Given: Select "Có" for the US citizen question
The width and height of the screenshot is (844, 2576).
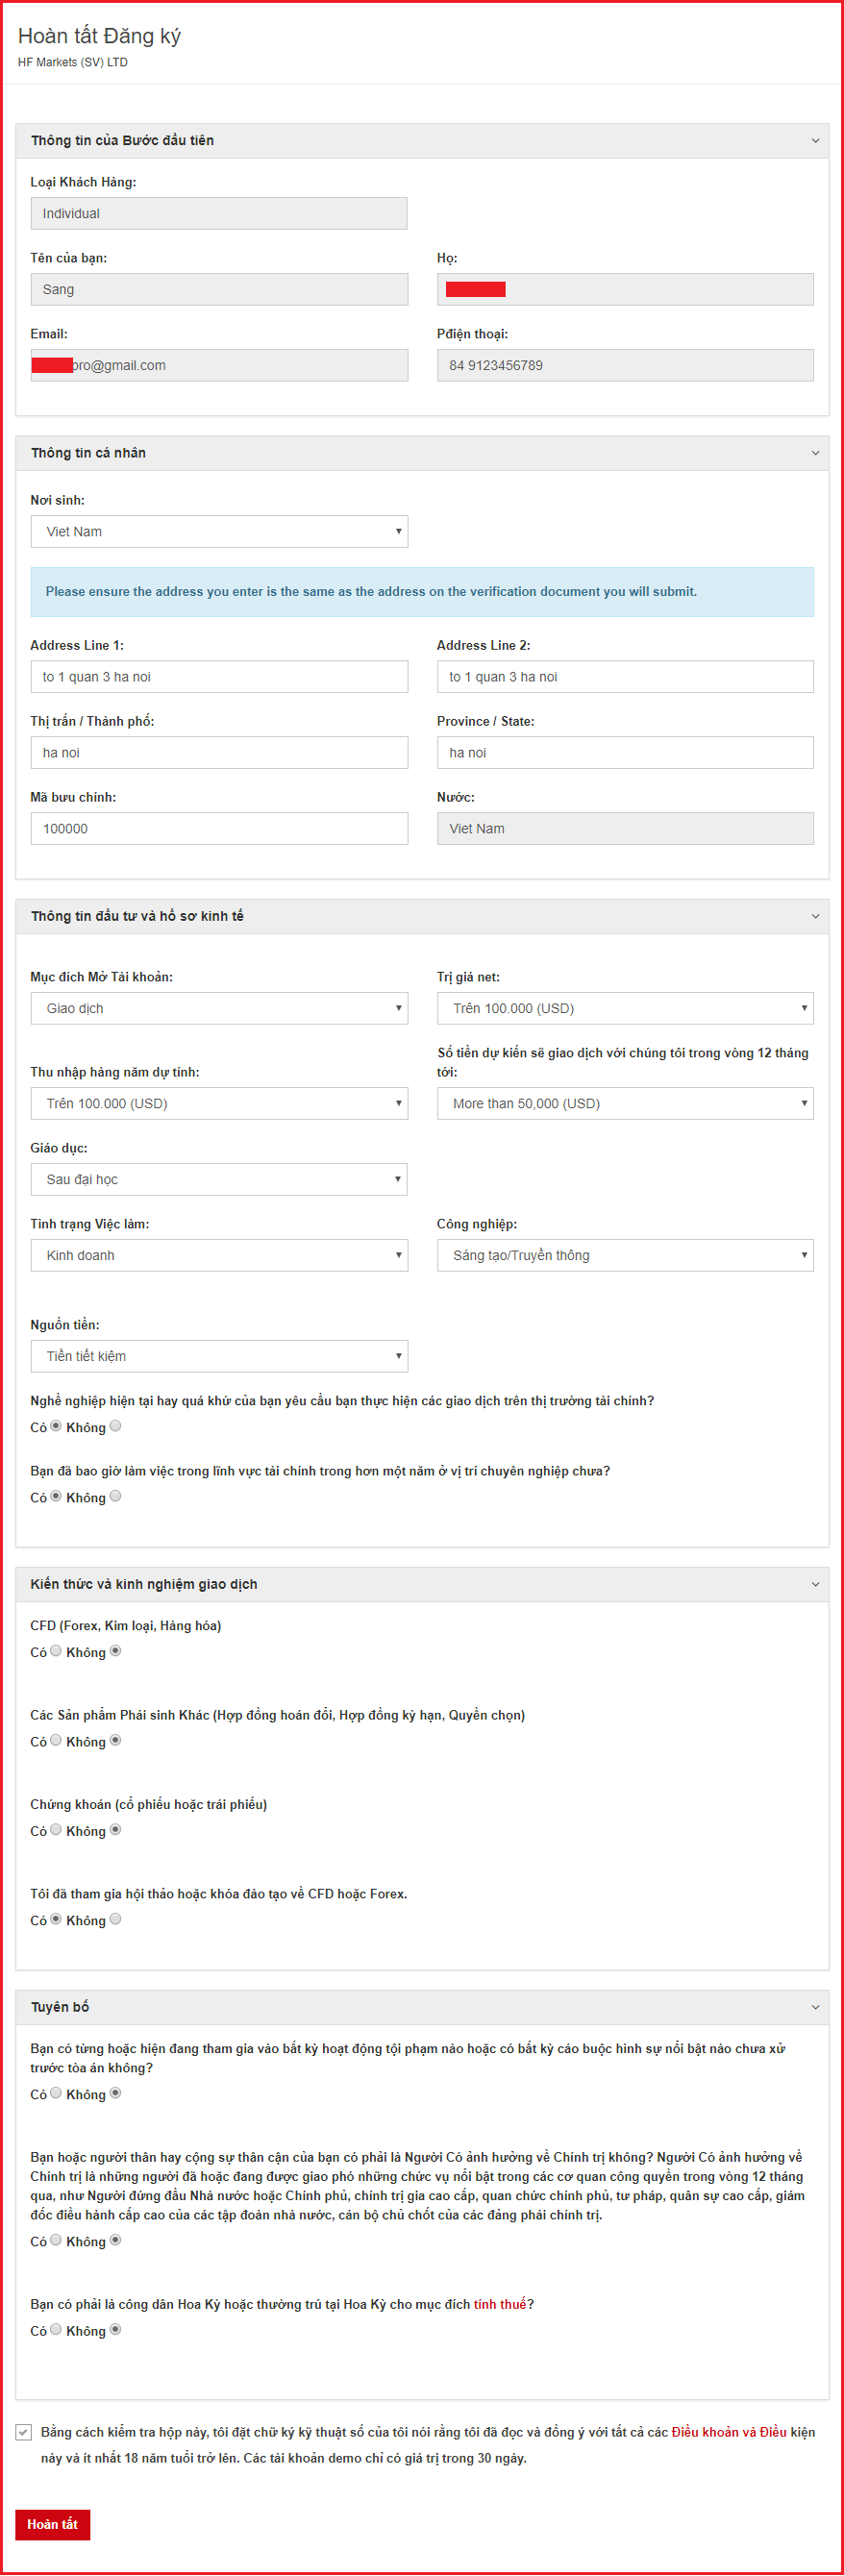Looking at the screenshot, I should 56,2330.
